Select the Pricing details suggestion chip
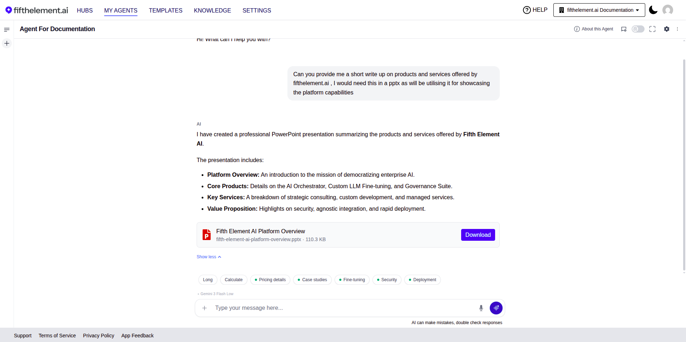Screen dimensions: 686x342 270,280
